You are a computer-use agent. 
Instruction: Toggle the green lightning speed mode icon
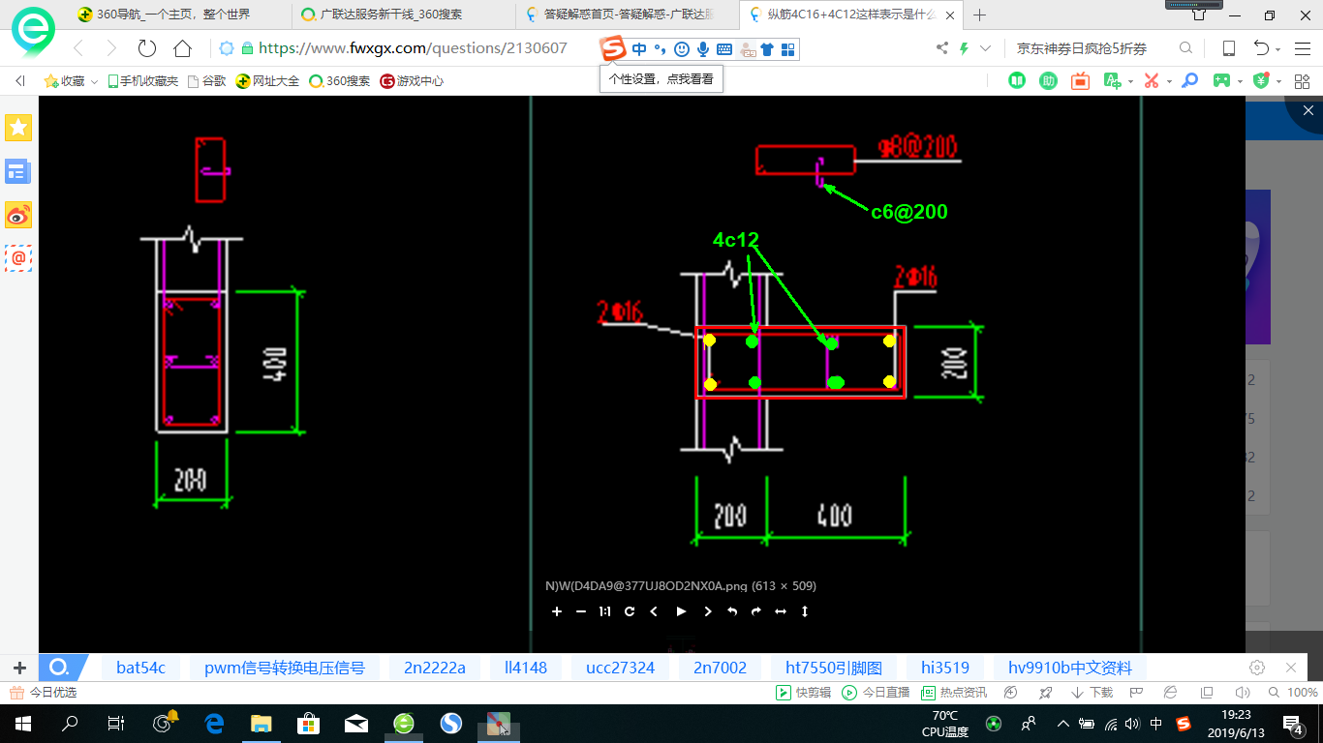[964, 48]
